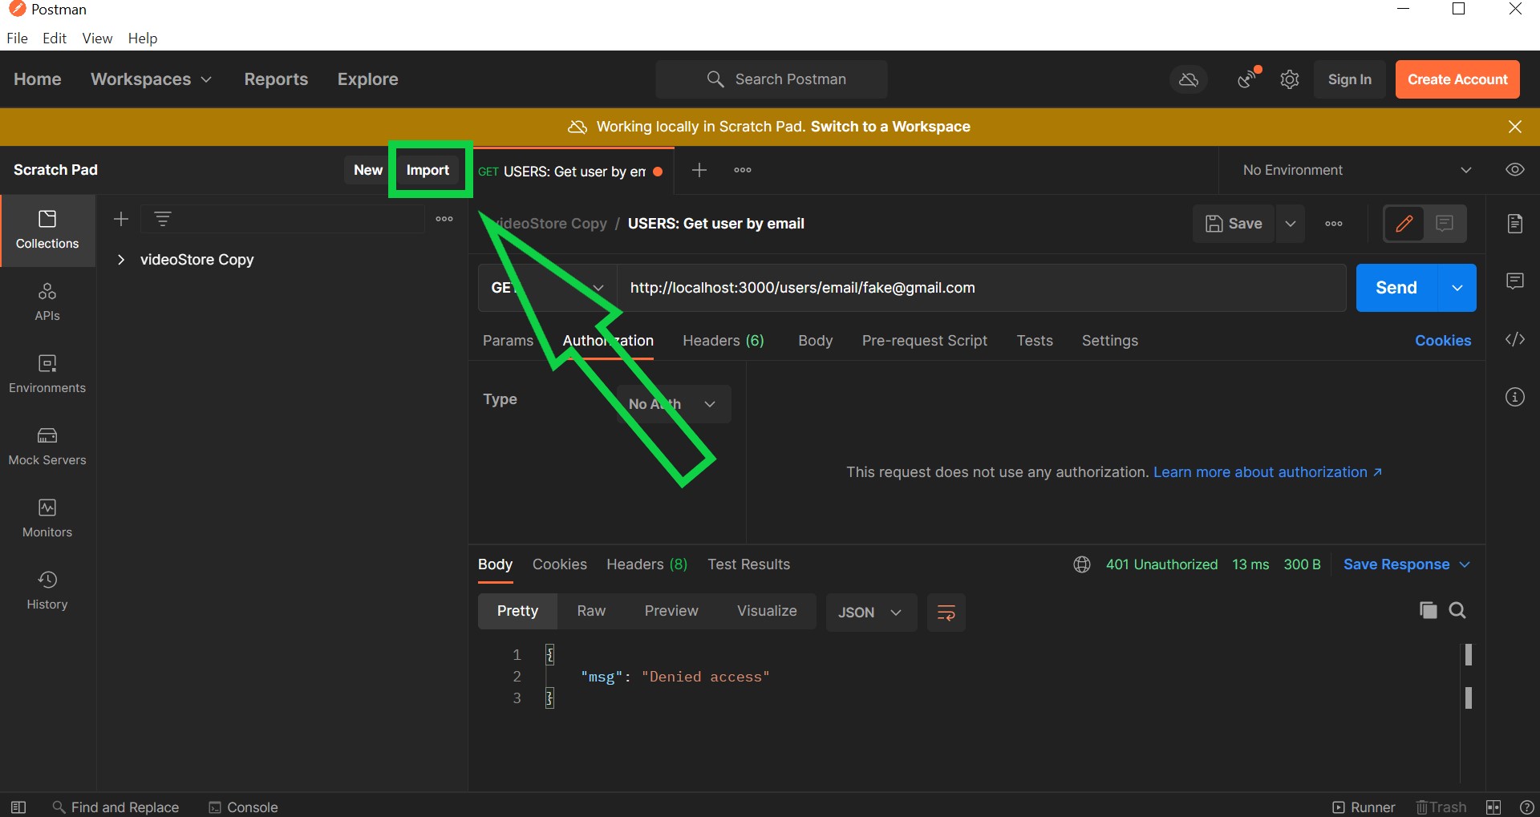Open the Edit menu

pos(55,38)
